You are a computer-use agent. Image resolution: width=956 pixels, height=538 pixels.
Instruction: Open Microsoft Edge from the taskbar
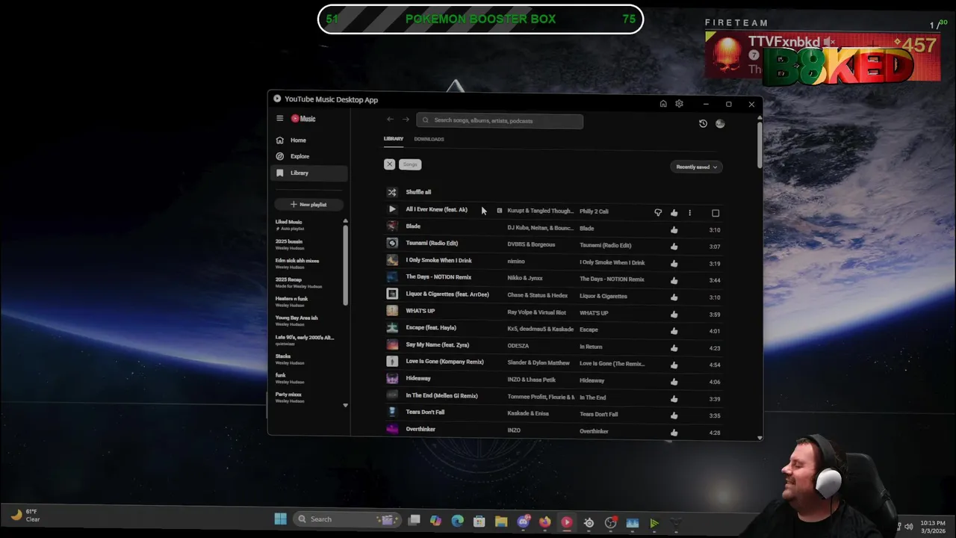tap(457, 521)
